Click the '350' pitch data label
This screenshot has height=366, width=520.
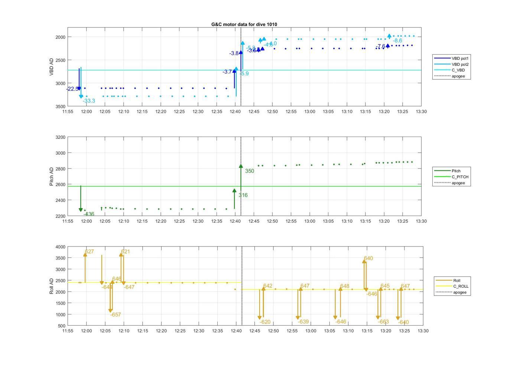pyautogui.click(x=250, y=171)
